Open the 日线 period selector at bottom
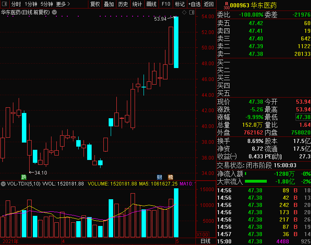The image size is (311, 245). [206, 241]
